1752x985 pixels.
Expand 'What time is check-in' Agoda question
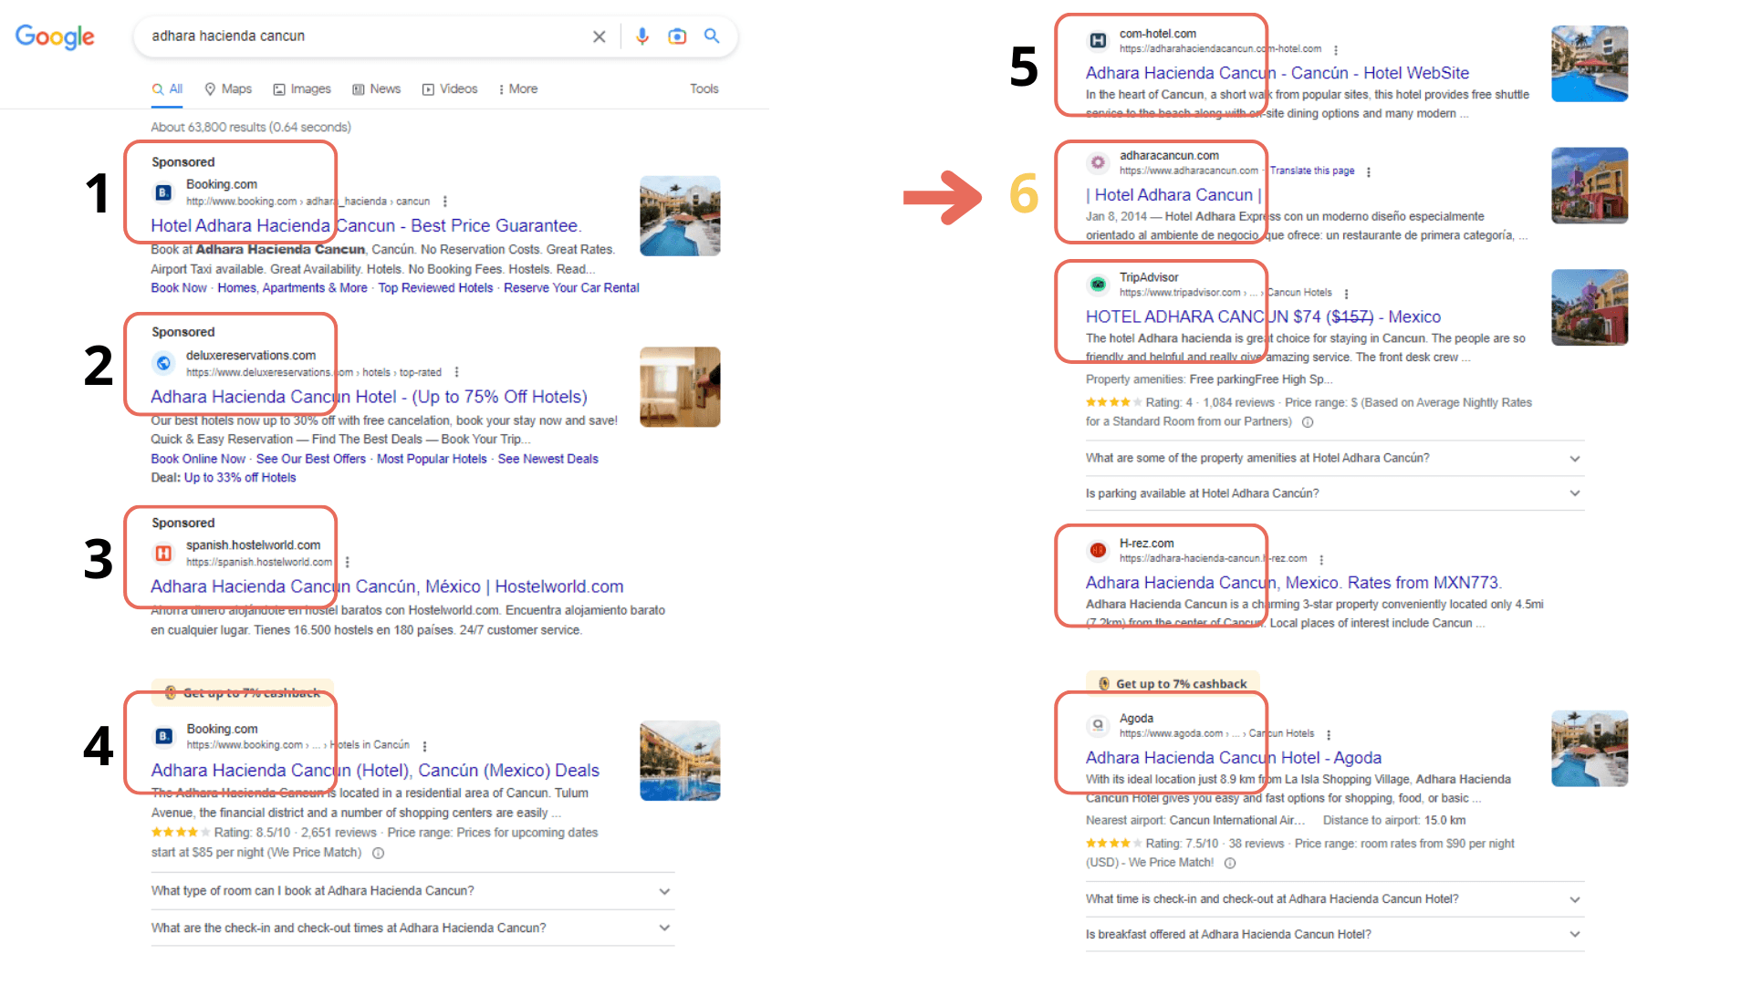pos(1335,899)
